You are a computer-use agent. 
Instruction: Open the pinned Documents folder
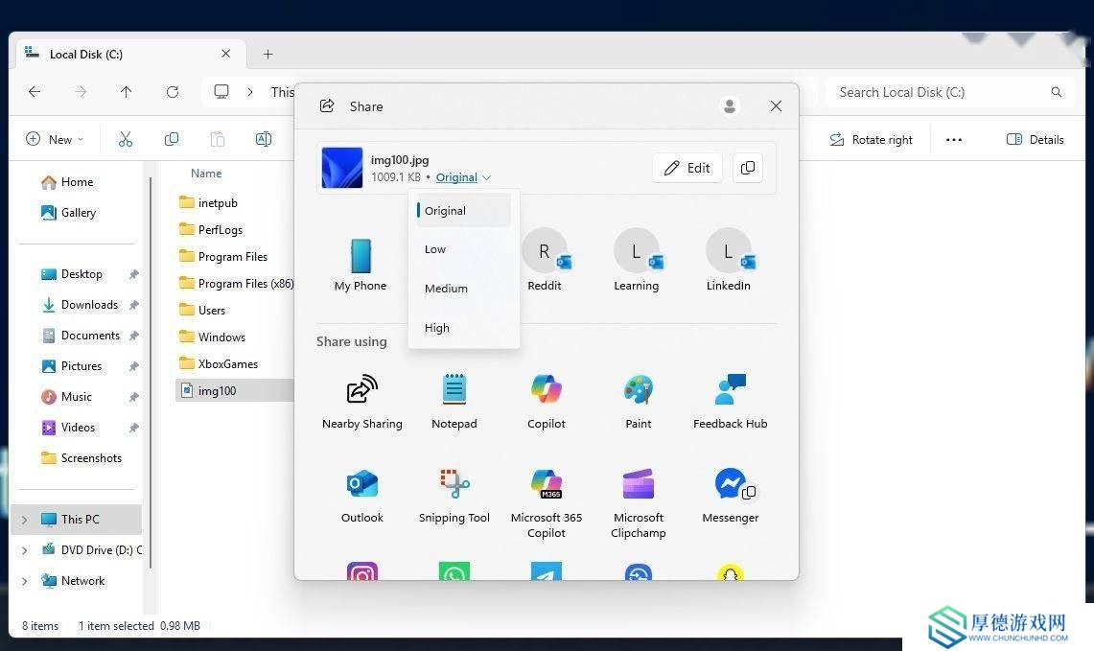point(81,336)
